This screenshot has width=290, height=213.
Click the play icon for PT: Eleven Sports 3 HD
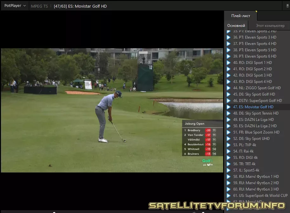(x=229, y=37)
